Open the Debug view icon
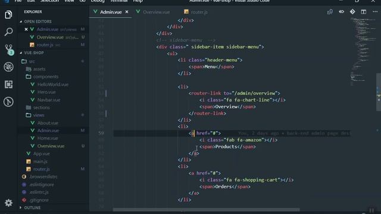The image size is (381, 214). tap(8, 67)
